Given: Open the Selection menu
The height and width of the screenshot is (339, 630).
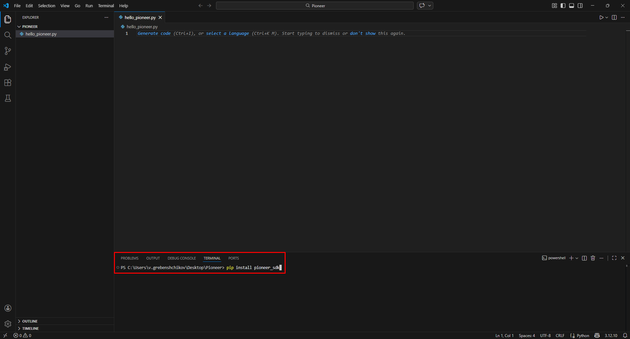Looking at the screenshot, I should pyautogui.click(x=47, y=6).
